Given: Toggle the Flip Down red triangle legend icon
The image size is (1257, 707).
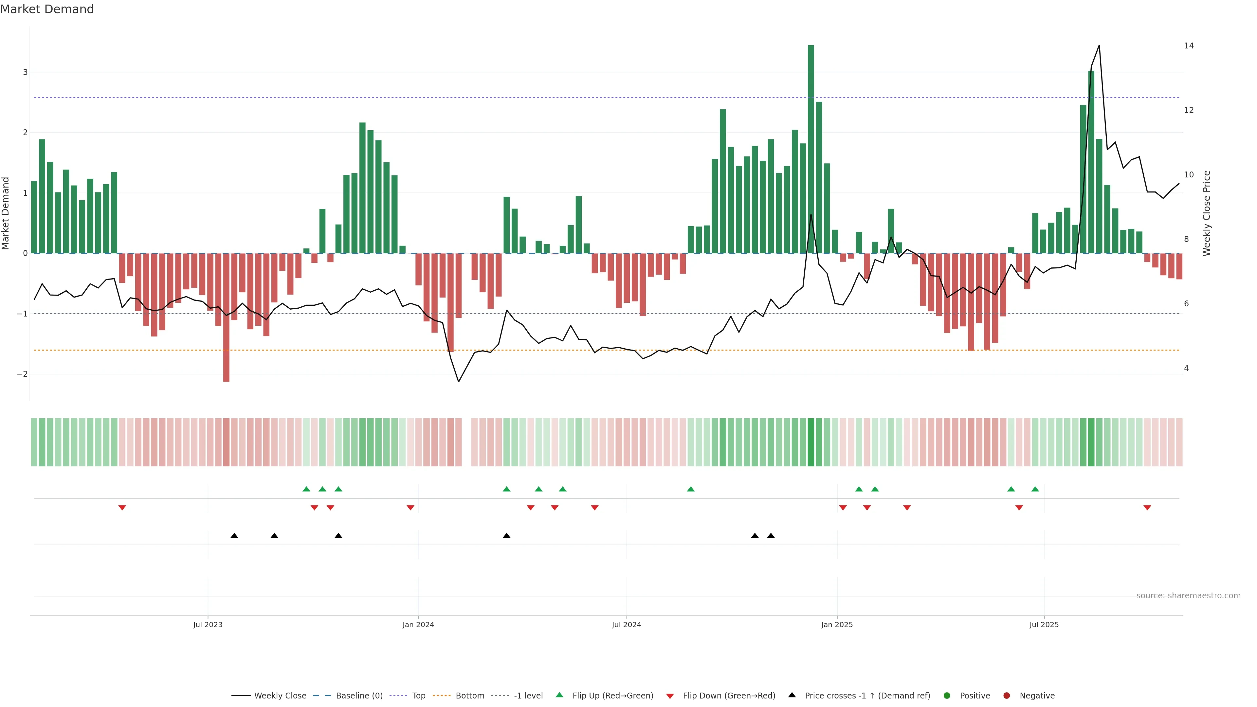Looking at the screenshot, I should (670, 696).
